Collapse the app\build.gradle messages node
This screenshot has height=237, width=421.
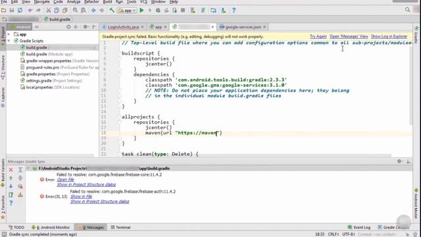[x=28, y=169]
